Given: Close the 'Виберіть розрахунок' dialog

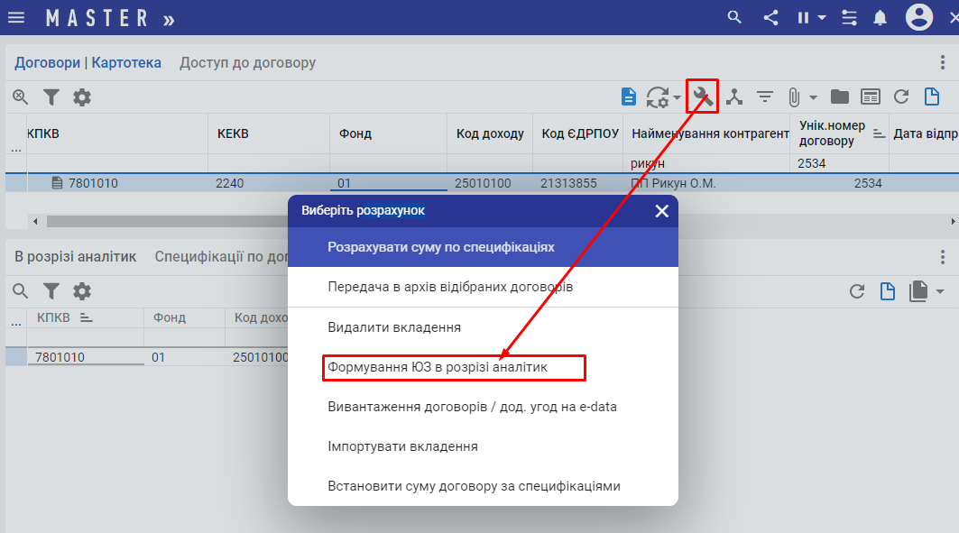Looking at the screenshot, I should [661, 211].
